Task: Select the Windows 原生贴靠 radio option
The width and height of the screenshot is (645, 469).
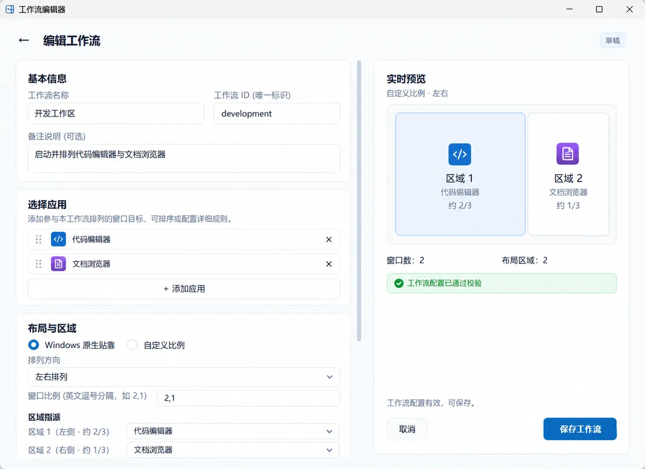Action: click(33, 345)
